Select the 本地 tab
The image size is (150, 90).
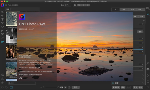142,16
